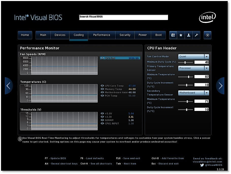Click the Intel logo
This screenshot has height=174, width=231.
207,17
